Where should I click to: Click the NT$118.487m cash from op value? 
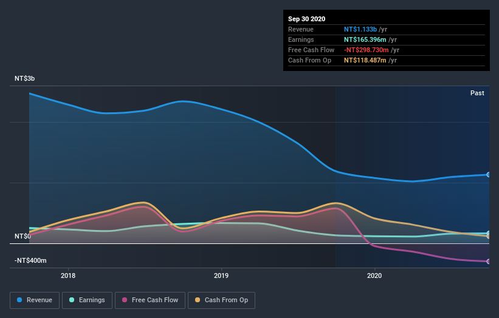tap(365, 60)
